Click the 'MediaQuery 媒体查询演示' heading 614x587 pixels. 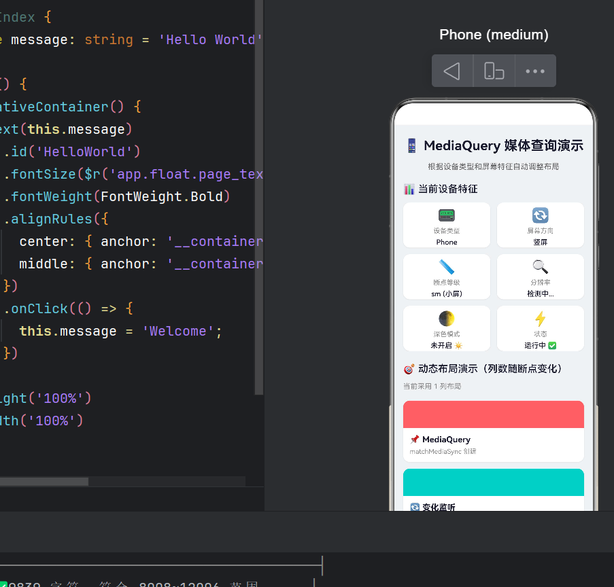pyautogui.click(x=504, y=145)
